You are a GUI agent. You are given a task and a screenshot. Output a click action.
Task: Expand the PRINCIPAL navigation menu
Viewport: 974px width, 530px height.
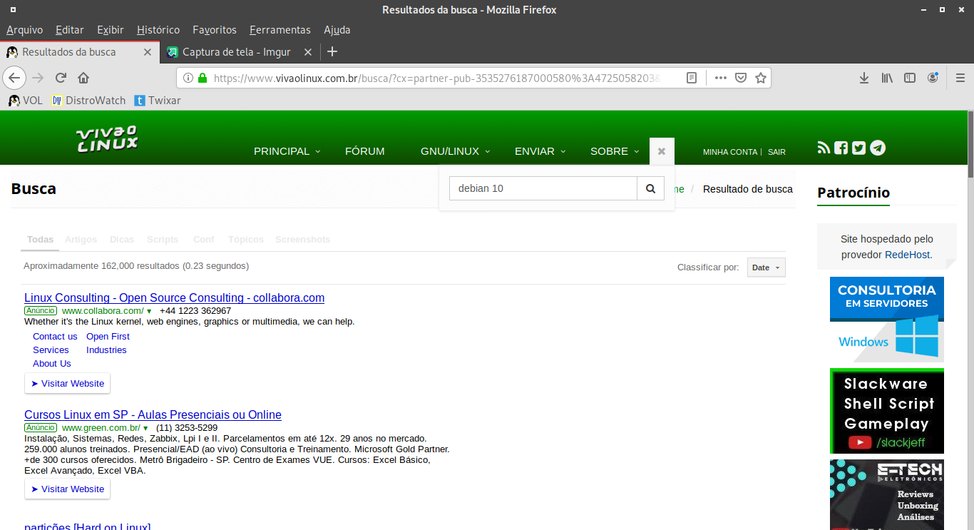click(287, 151)
